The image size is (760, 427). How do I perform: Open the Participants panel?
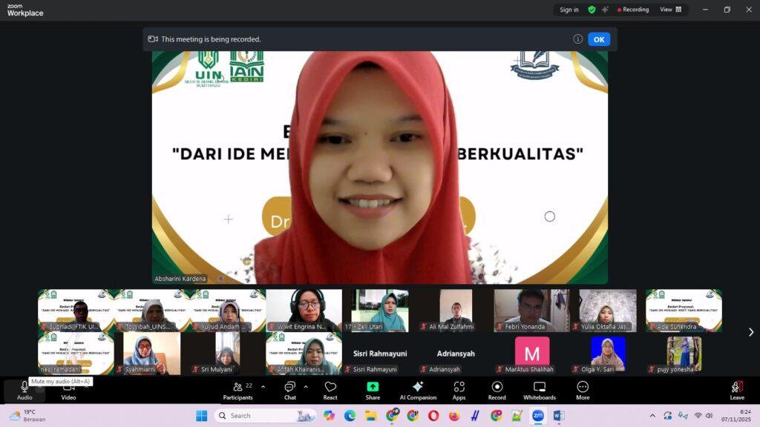pyautogui.click(x=237, y=390)
